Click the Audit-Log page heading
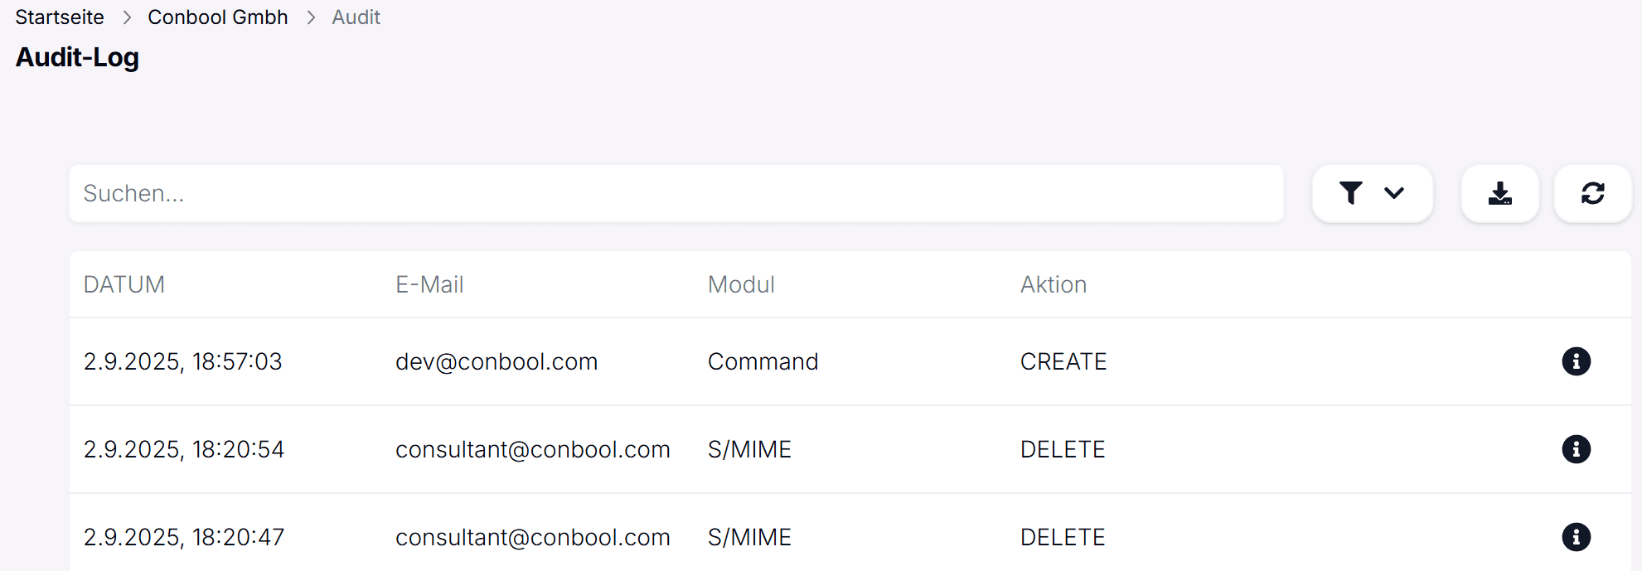The height and width of the screenshot is (571, 1642). (x=77, y=57)
